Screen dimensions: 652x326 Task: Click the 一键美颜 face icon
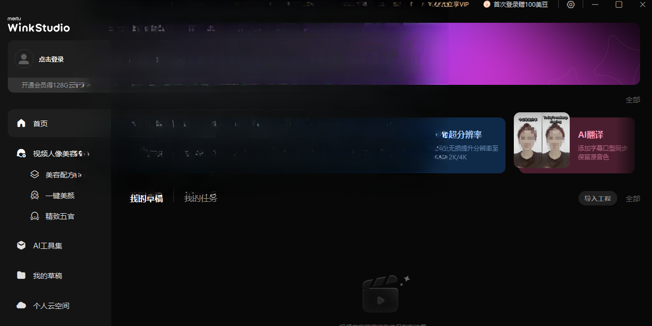35,195
